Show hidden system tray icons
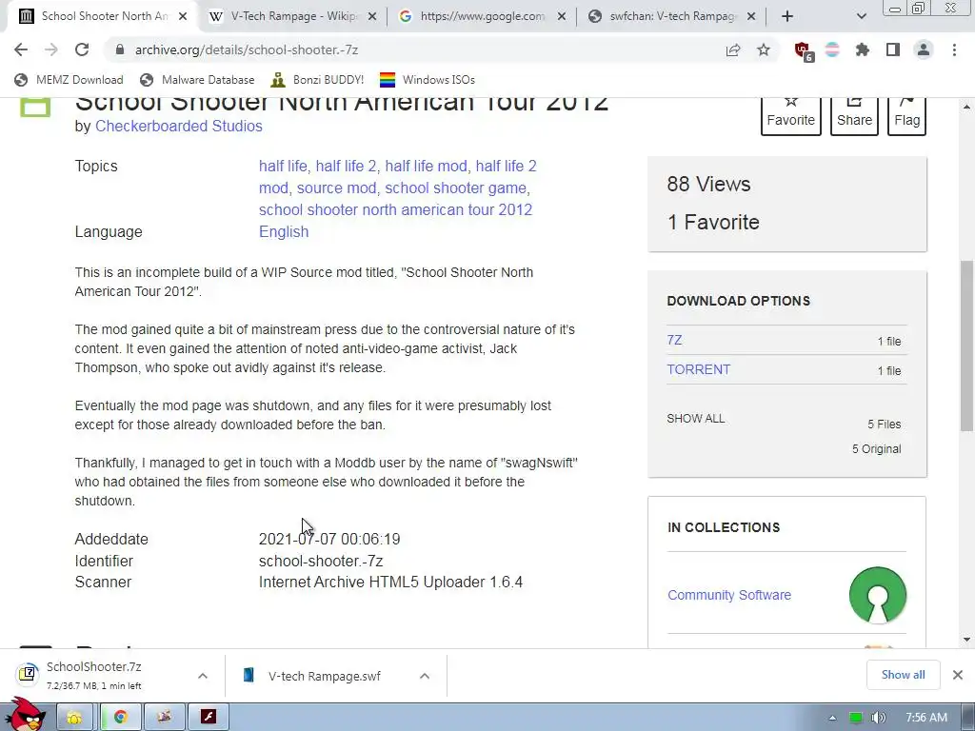Image resolution: width=975 pixels, height=731 pixels. click(832, 718)
